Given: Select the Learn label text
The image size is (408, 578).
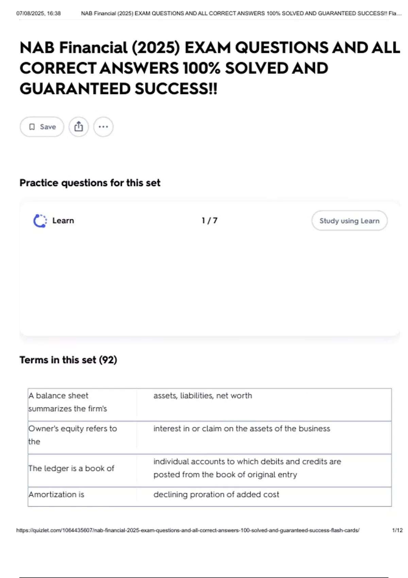Looking at the screenshot, I should (63, 221).
